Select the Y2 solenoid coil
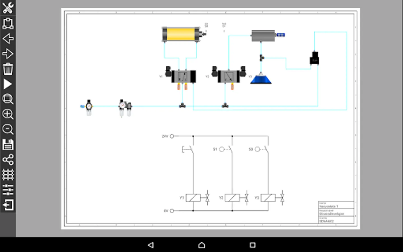The height and width of the screenshot is (252, 403). tap(232, 198)
